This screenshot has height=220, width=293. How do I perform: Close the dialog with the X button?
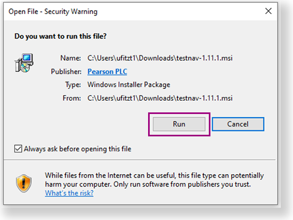click(x=268, y=11)
